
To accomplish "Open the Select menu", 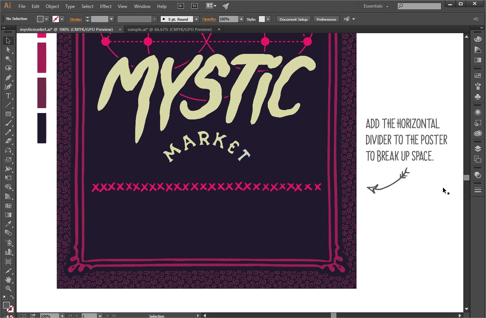I will point(87,6).
